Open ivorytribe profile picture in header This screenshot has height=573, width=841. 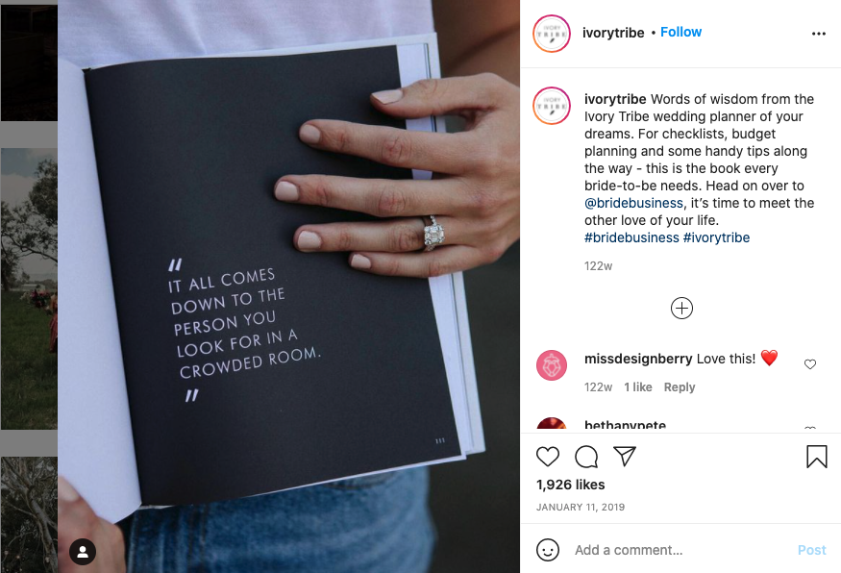(x=552, y=34)
